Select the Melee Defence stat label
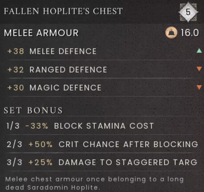The height and width of the screenshot is (192, 204). coord(63,51)
